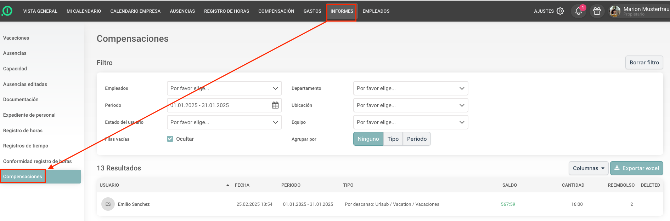Open Marion Musterfrau profile avatar

coord(615,11)
